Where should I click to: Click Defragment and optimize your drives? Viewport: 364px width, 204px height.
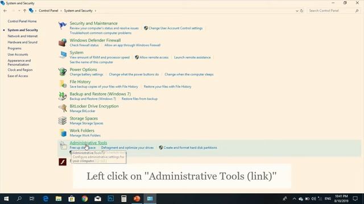(x=127, y=147)
